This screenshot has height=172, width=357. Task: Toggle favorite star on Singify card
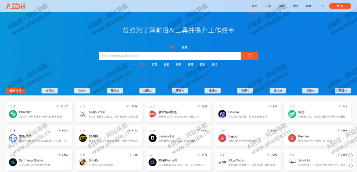click(x=81, y=155)
